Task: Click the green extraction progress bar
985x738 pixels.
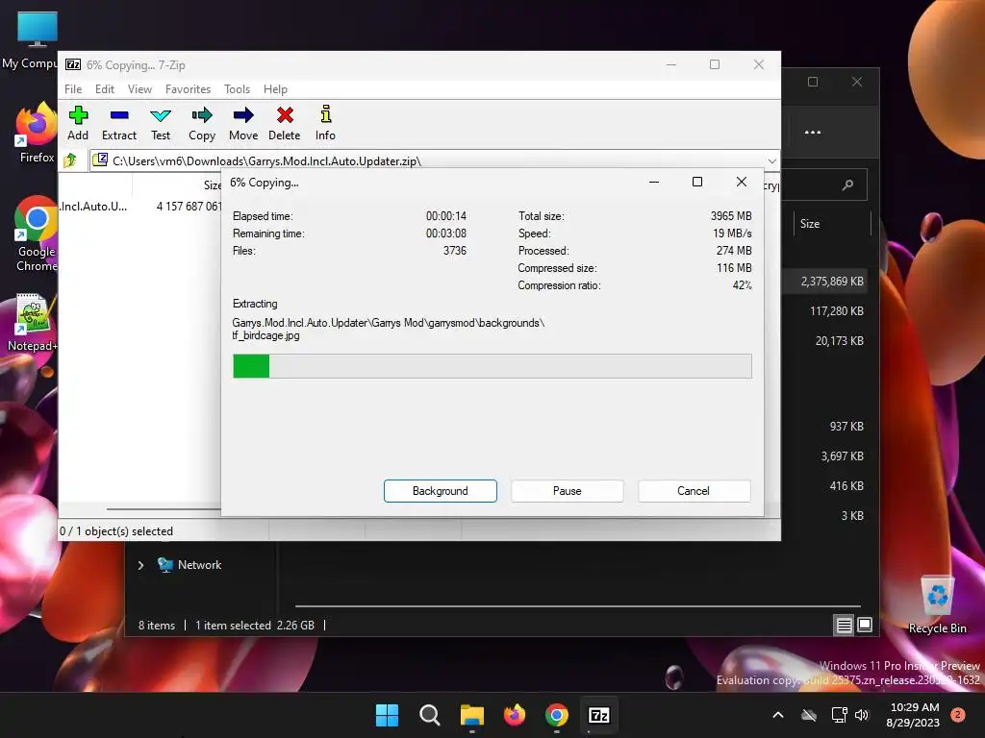Action: pos(492,366)
